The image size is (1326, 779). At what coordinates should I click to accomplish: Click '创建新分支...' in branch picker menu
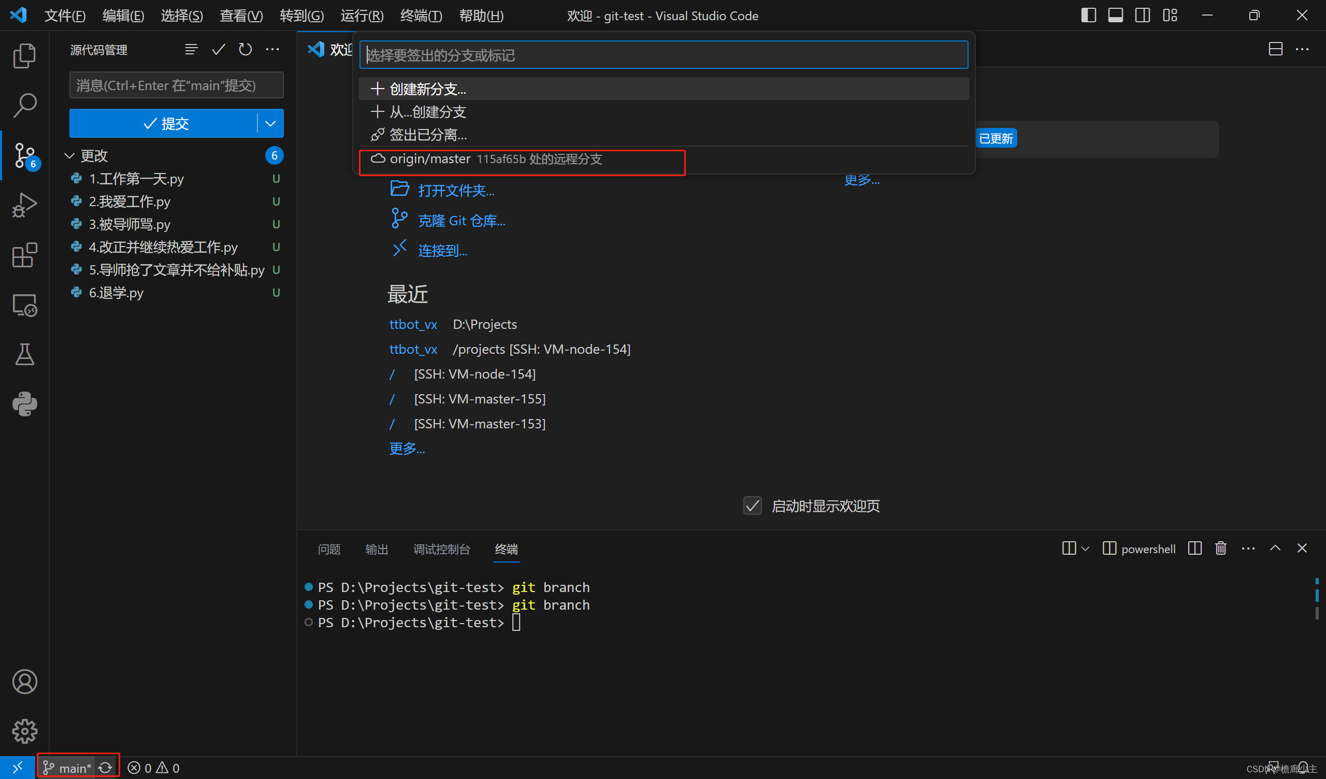click(x=429, y=89)
